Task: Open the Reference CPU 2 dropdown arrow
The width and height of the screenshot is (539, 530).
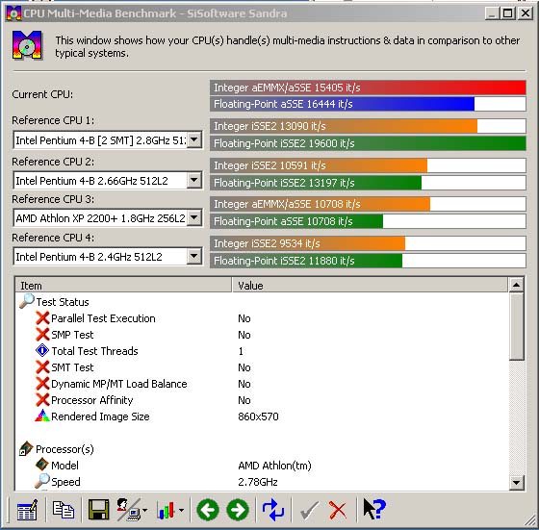Action: tap(193, 180)
